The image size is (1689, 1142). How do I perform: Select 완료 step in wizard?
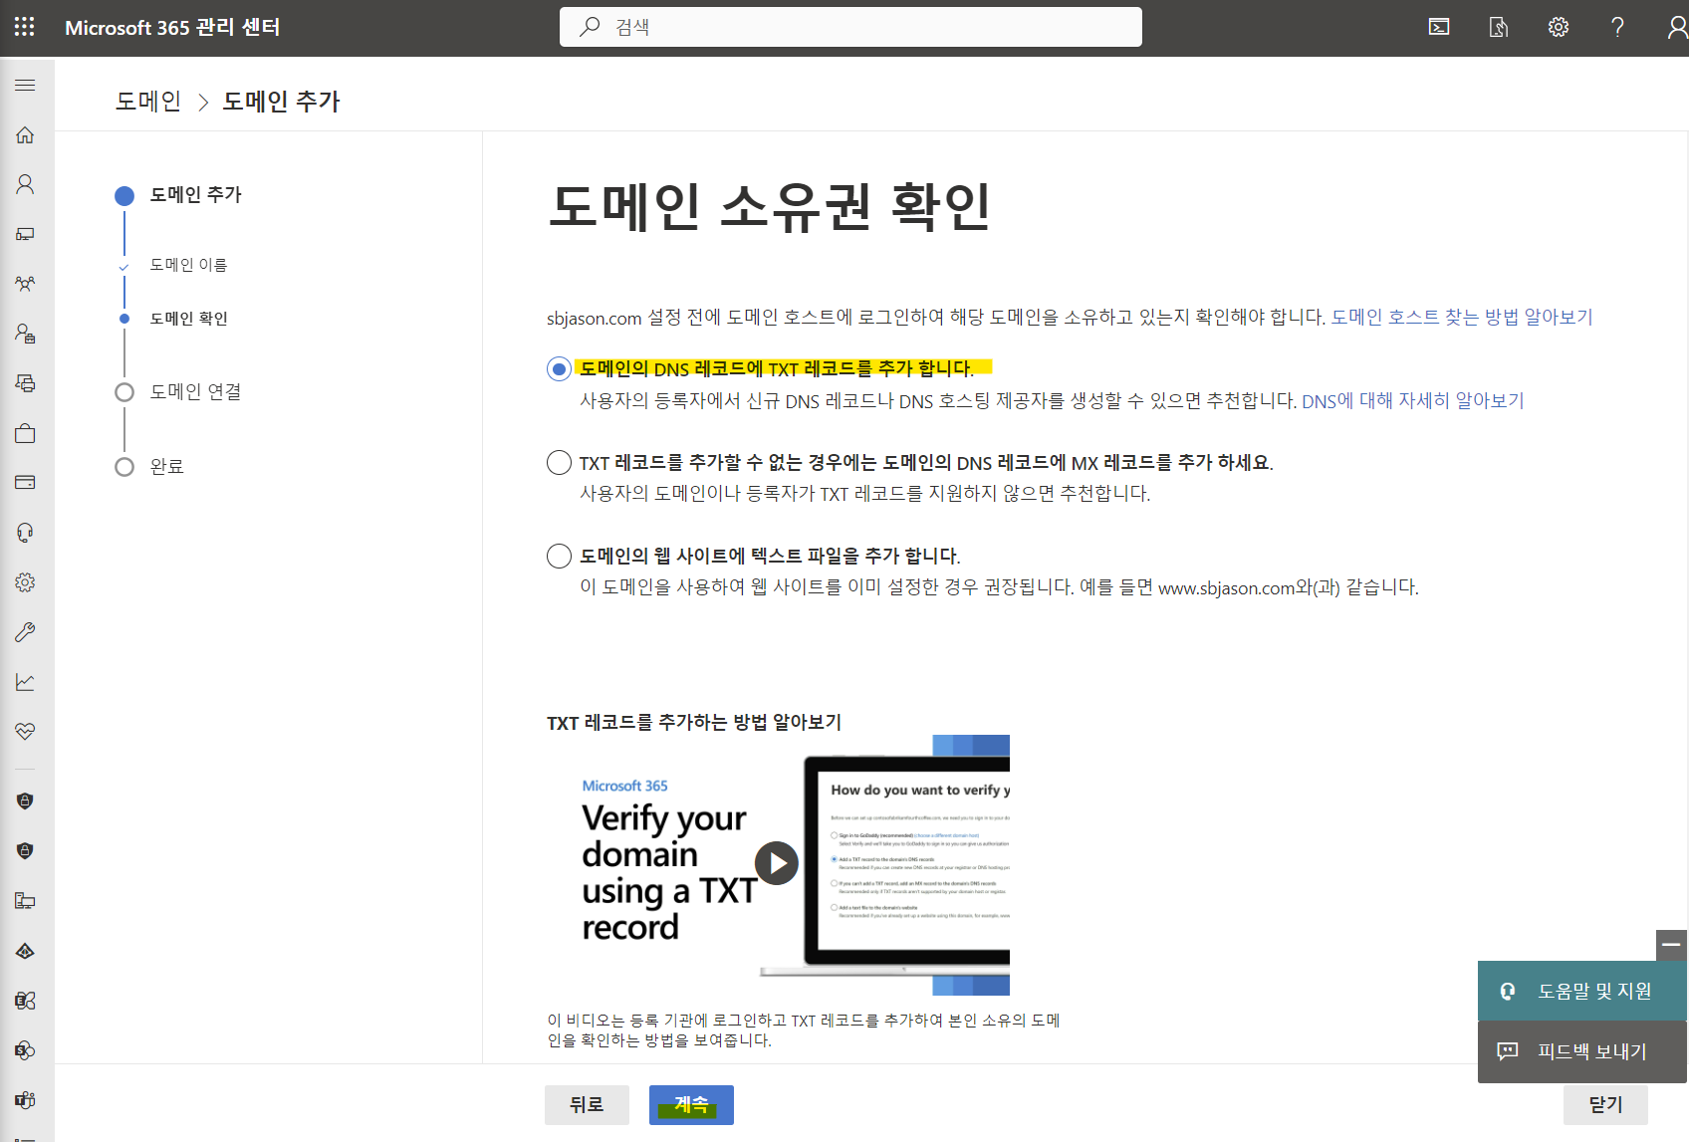click(x=166, y=467)
